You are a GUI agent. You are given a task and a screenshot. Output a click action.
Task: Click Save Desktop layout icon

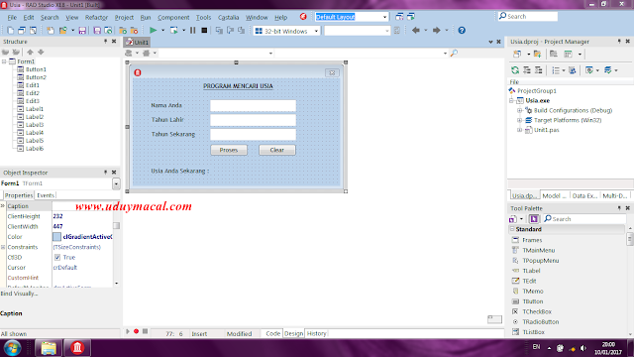point(399,17)
